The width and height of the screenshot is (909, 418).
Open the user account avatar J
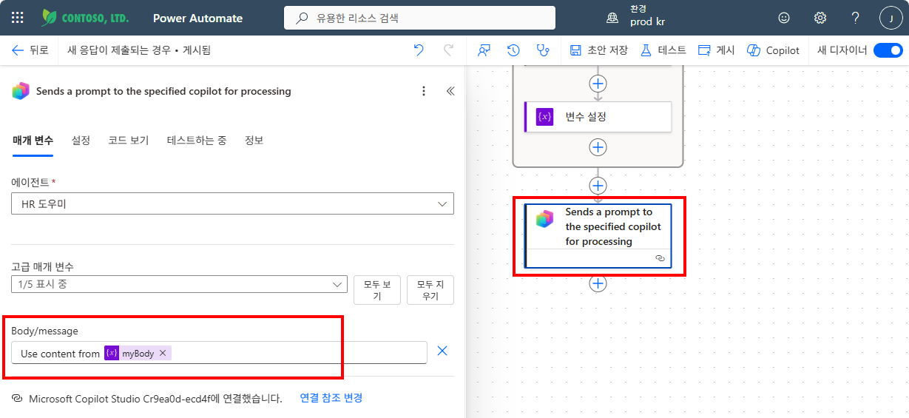pyautogui.click(x=891, y=18)
